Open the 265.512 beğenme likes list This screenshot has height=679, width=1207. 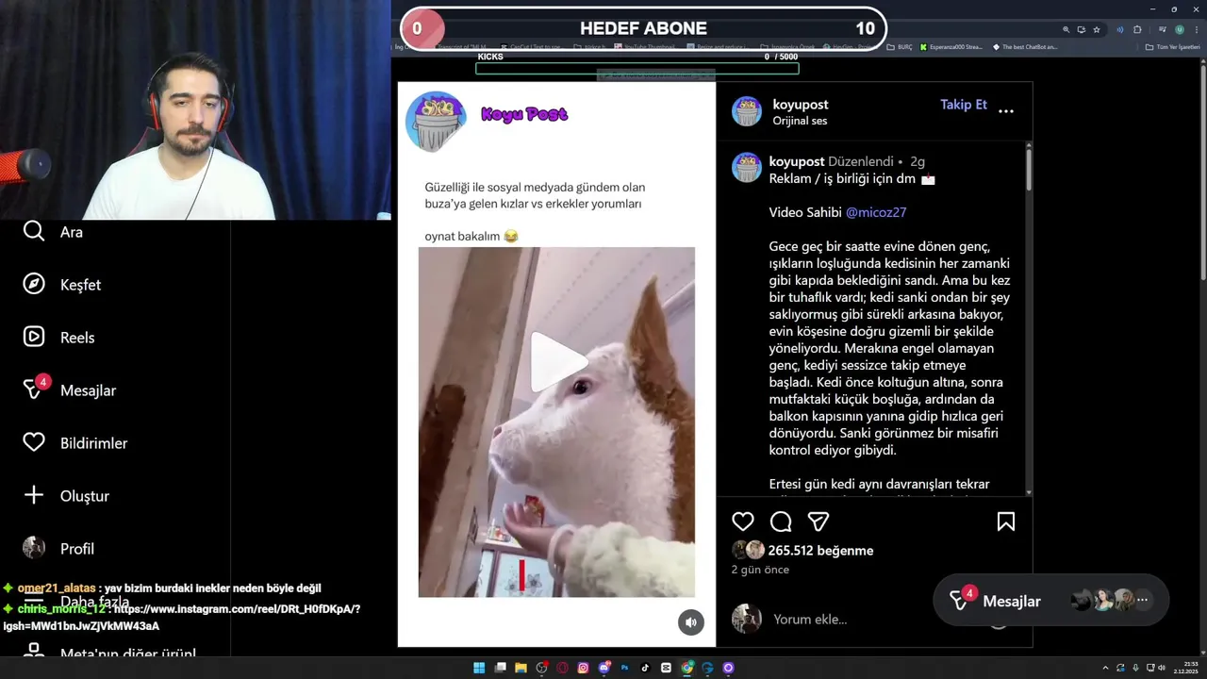pyautogui.click(x=820, y=551)
